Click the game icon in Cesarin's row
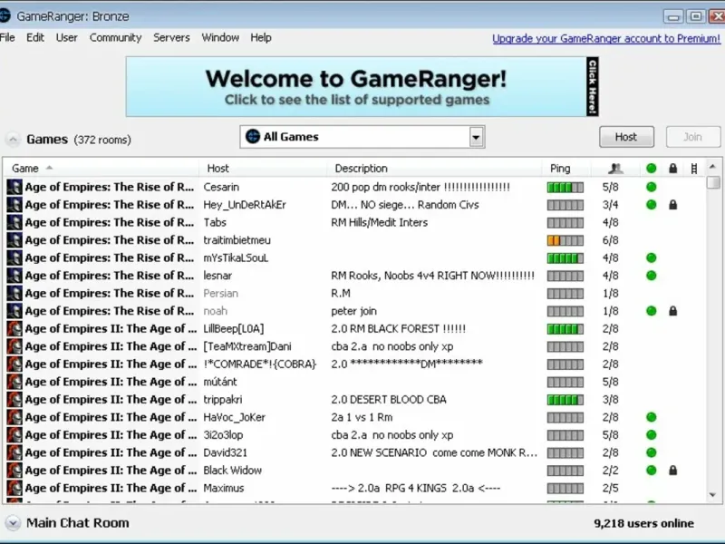This screenshot has width=725, height=544. click(x=14, y=187)
